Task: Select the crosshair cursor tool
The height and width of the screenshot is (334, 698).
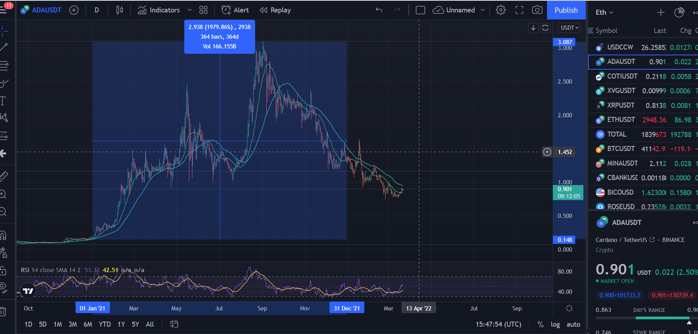Action: coord(4,31)
